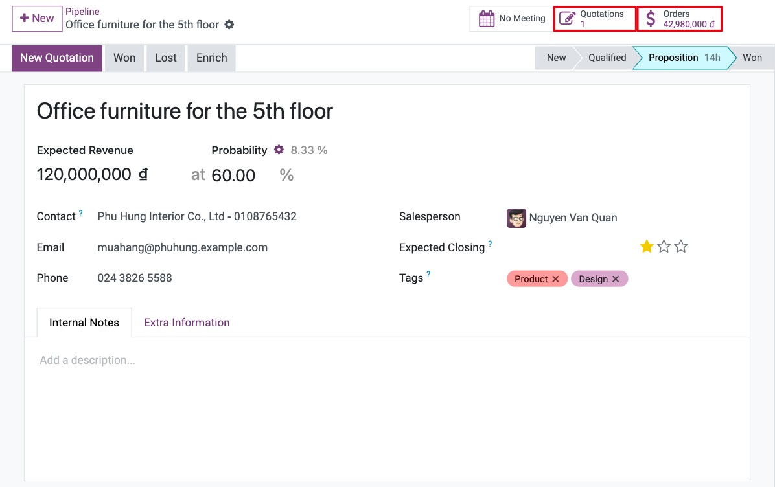Screen dimensions: 775x487
Task: Mark the opportunity as Won
Action: click(124, 58)
